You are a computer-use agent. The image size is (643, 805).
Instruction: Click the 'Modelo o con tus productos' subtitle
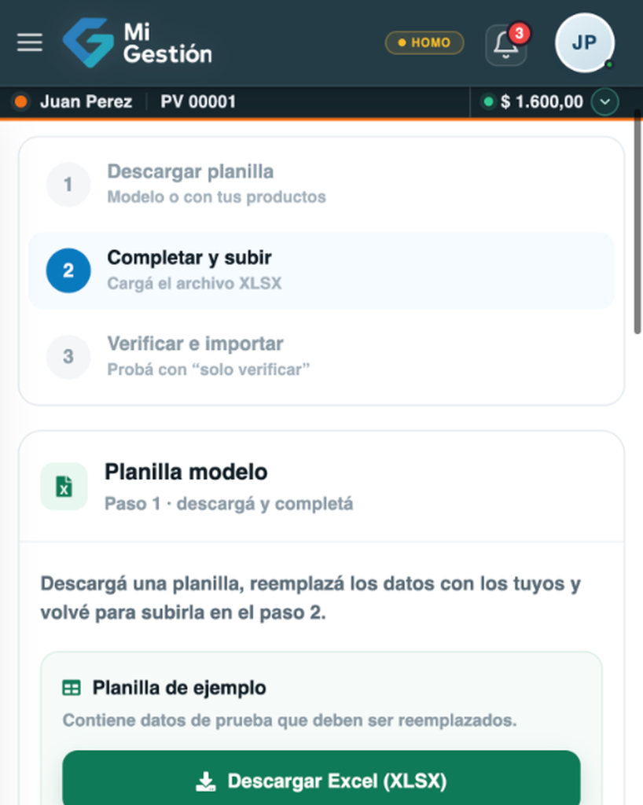coord(216,197)
